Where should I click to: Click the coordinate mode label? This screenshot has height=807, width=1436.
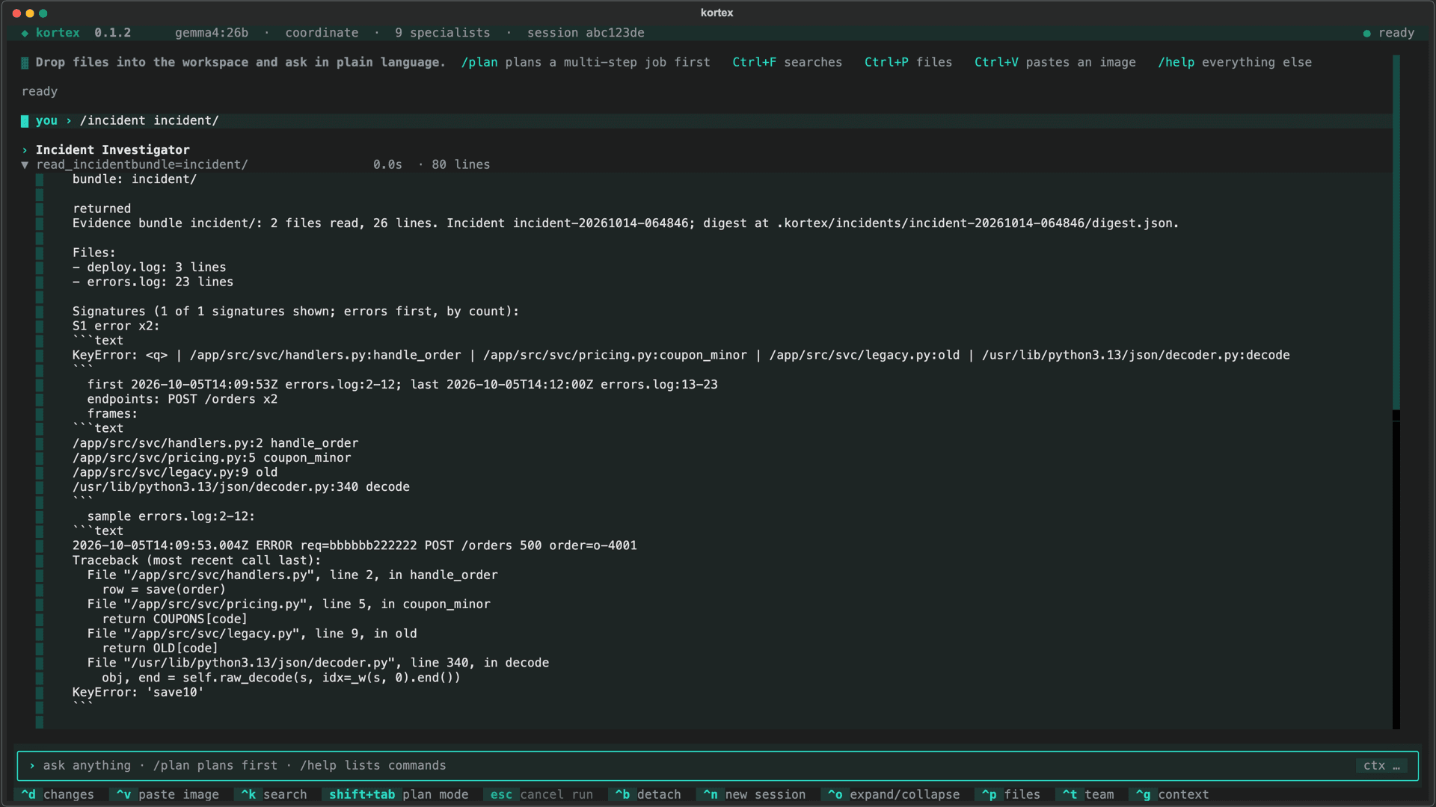[322, 33]
